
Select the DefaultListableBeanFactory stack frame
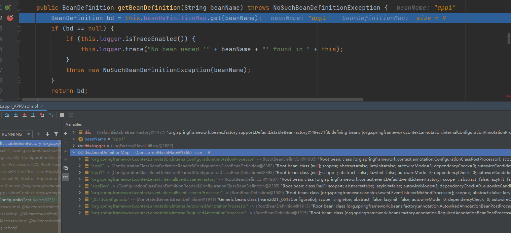coord(30,143)
